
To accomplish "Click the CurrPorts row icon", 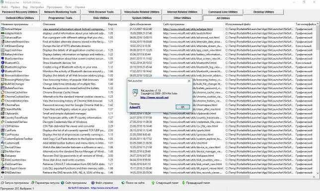I will pyautogui.click(x=2, y=130).
